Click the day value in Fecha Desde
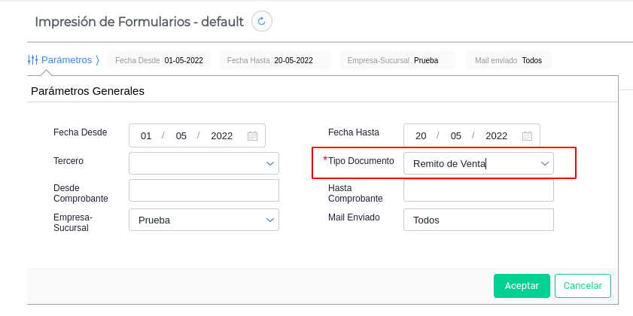This screenshot has width=633, height=316. point(147,136)
